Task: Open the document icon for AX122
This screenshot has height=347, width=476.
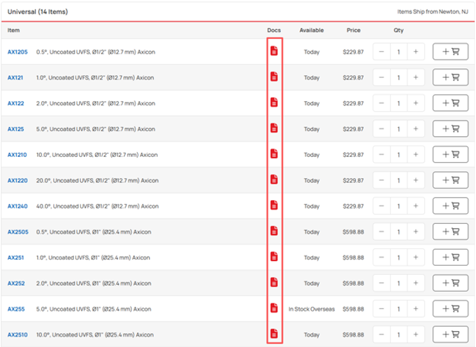Action: coord(274,103)
